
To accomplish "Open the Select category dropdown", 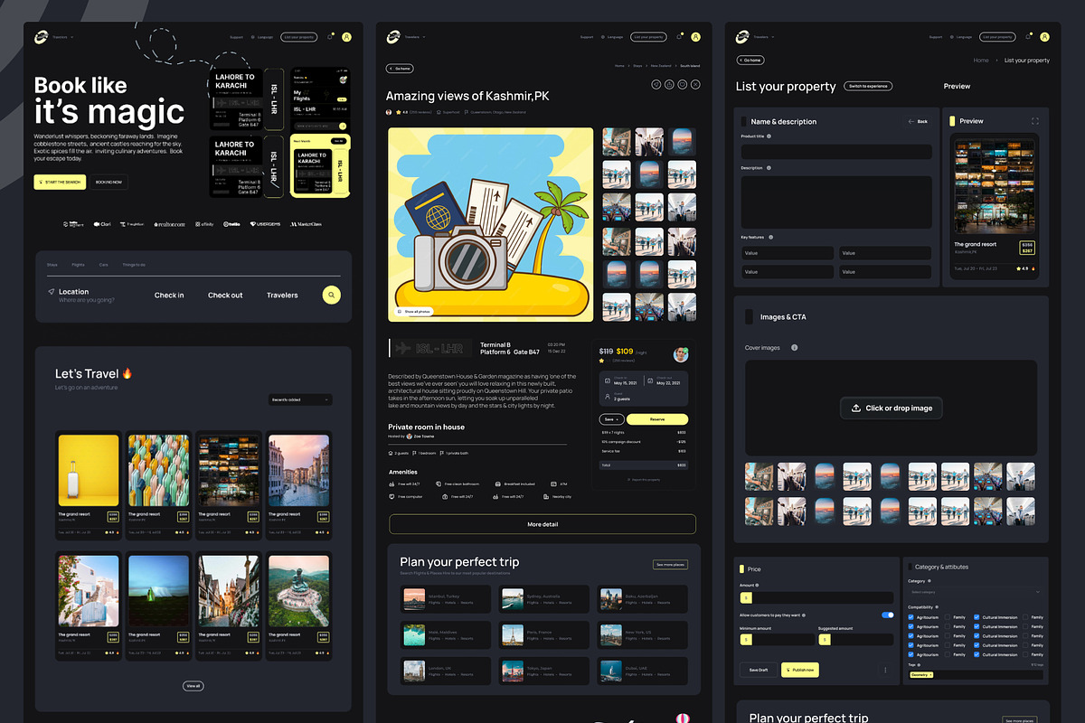I will [976, 592].
